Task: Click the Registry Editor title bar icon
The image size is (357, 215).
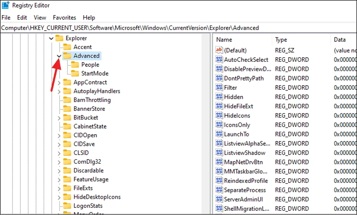Action: click(x=5, y=5)
